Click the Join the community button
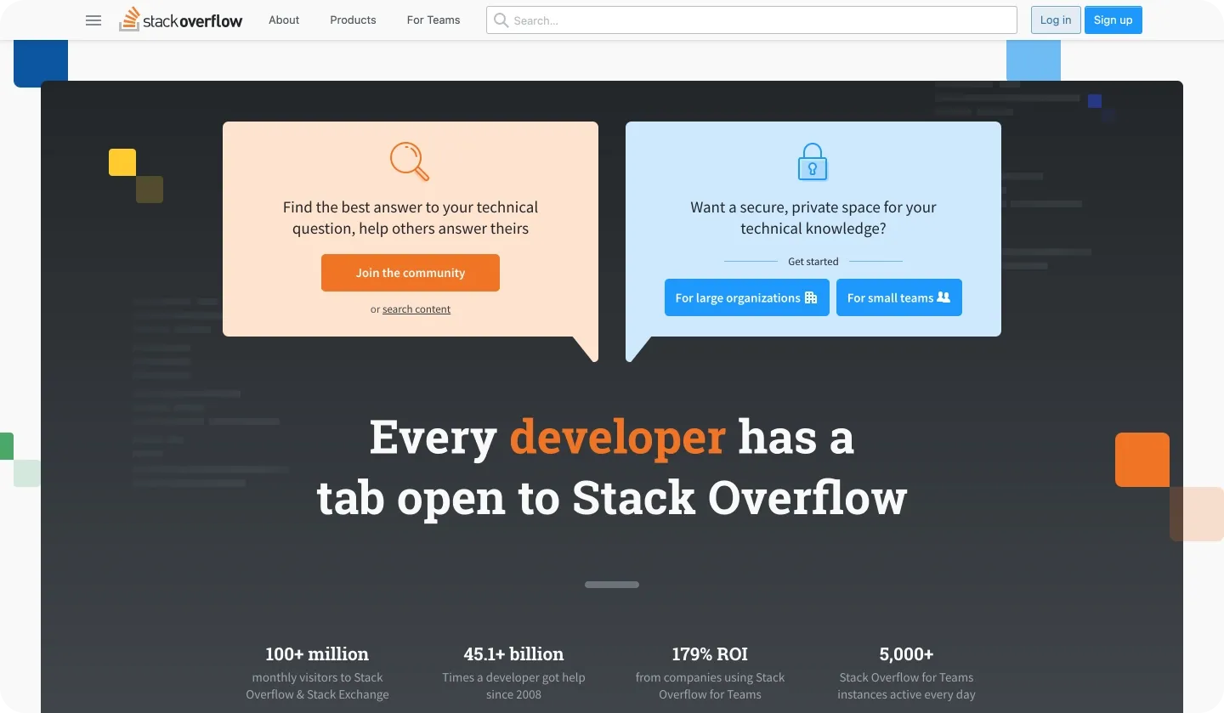The height and width of the screenshot is (713, 1224). [x=410, y=273]
